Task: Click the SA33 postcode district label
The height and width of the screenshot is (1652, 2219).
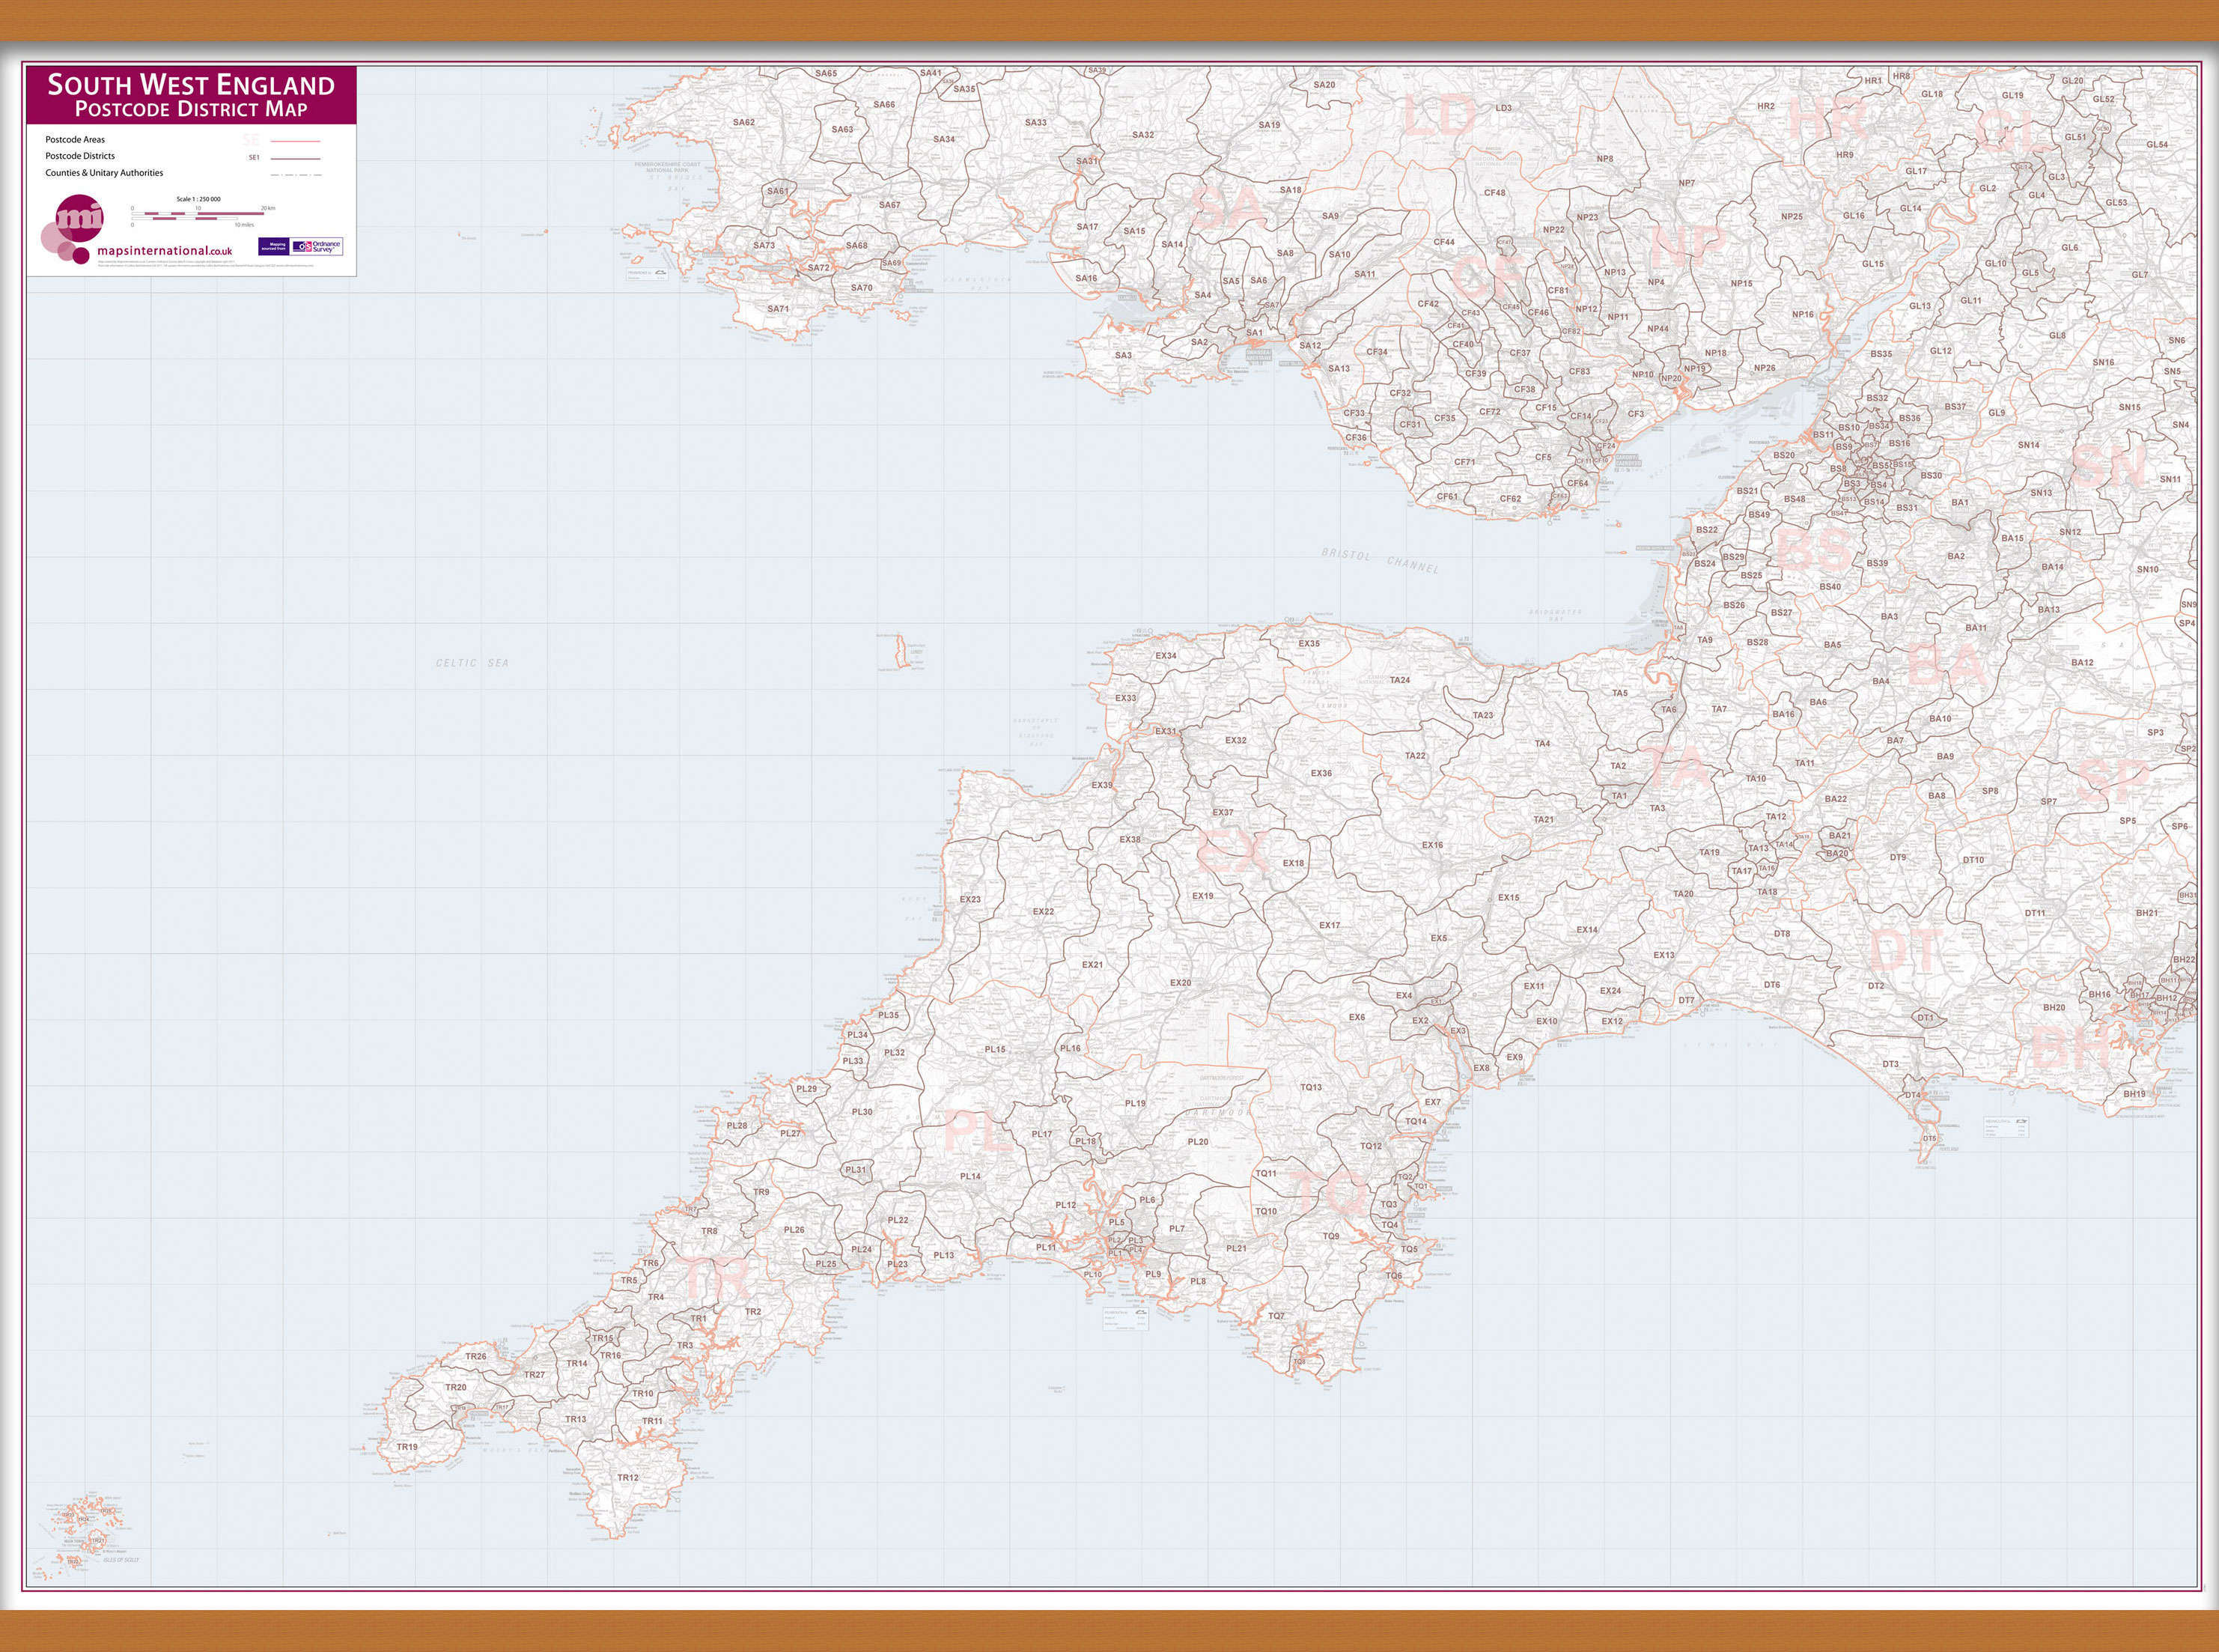Action: [1037, 122]
